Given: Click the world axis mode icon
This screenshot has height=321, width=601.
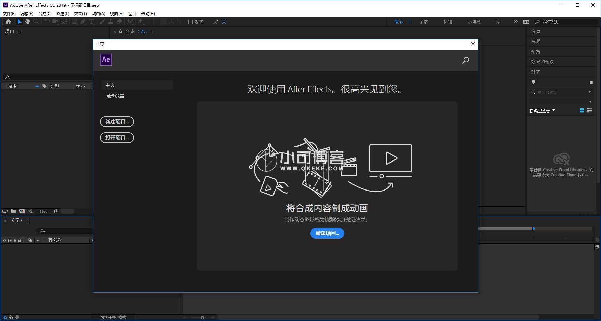Looking at the screenshot, I should (172, 22).
